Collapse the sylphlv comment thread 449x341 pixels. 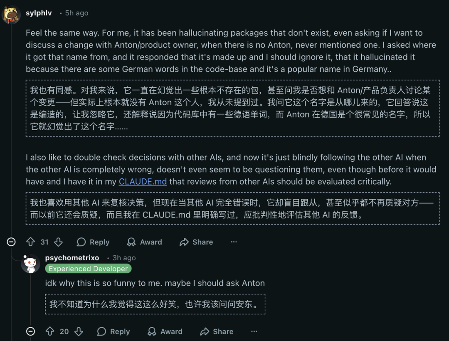tap(11, 242)
